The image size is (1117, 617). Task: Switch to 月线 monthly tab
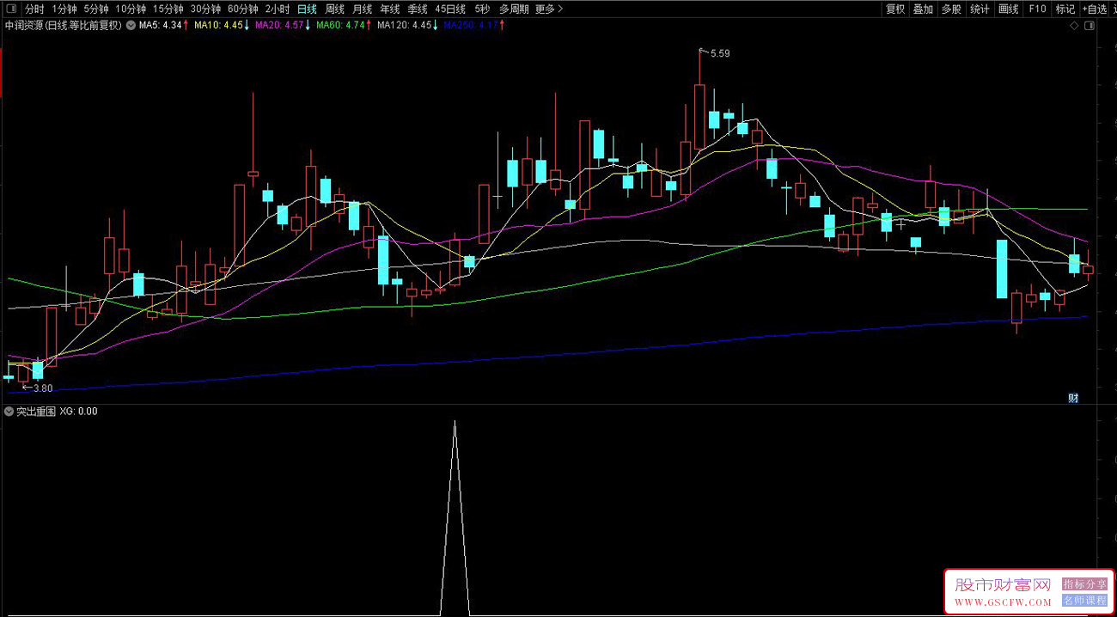362,9
